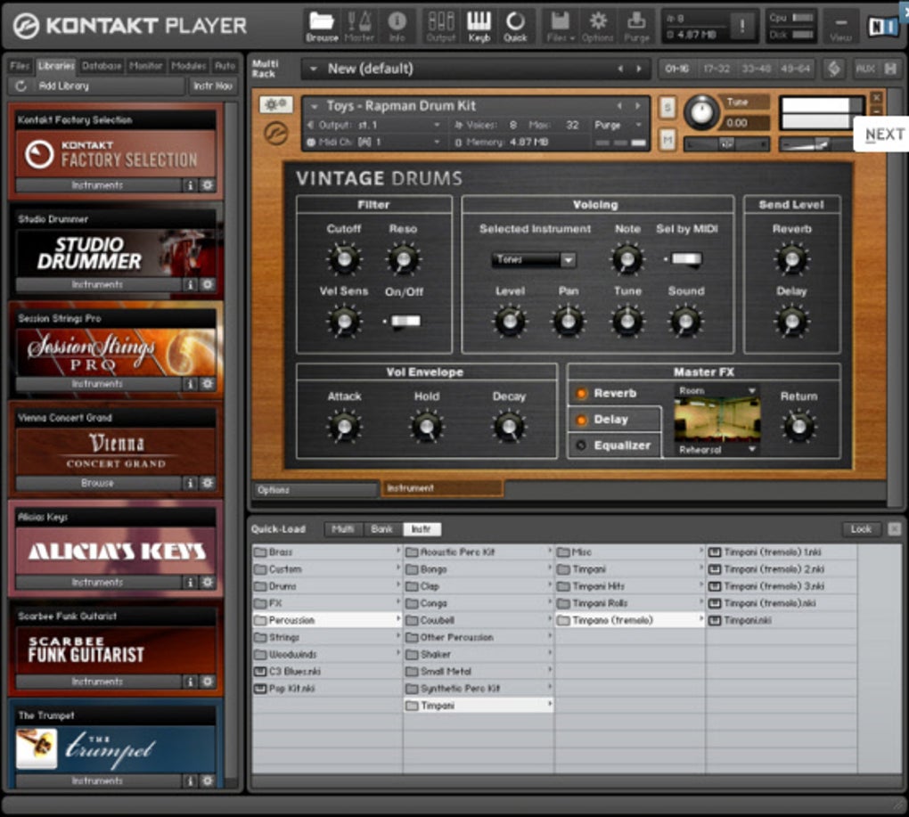Viewport: 909px width, 817px height.
Task: Switch to the Monitor browser tab
Action: pos(145,66)
